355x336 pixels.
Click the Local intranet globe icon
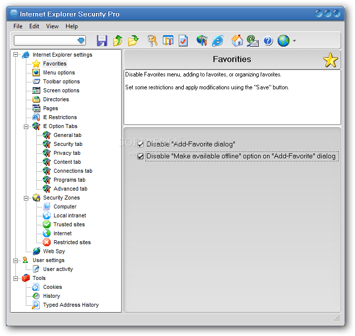pyautogui.click(x=47, y=215)
